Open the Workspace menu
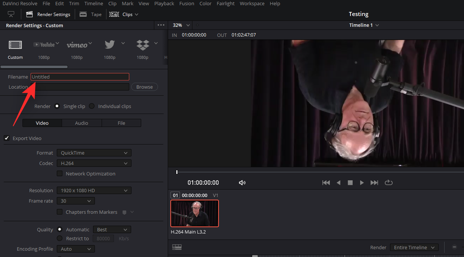The image size is (464, 257). pyautogui.click(x=252, y=3)
